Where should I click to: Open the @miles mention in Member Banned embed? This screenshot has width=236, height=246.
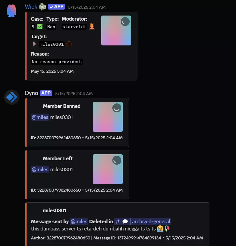click(40, 117)
